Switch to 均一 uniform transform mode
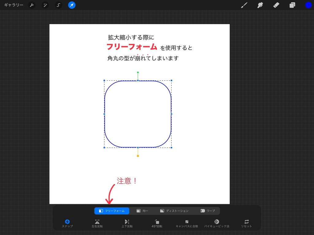The height and width of the screenshot is (235, 314). pos(143,211)
